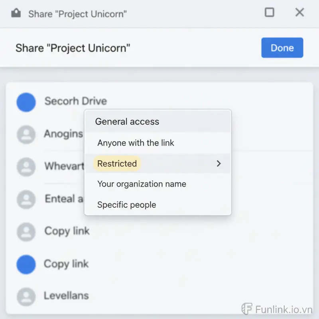319x319 pixels.
Task: Click the blue circle beside second Copy link
Action: point(26,264)
